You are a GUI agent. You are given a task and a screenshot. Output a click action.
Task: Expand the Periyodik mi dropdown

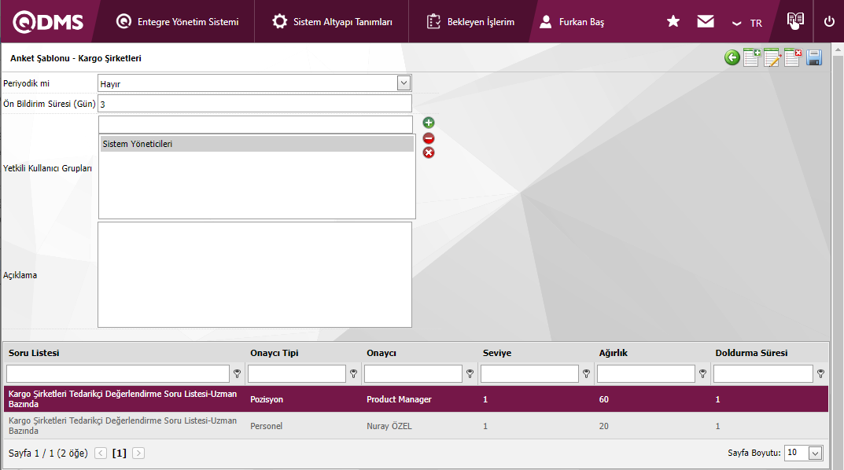404,83
